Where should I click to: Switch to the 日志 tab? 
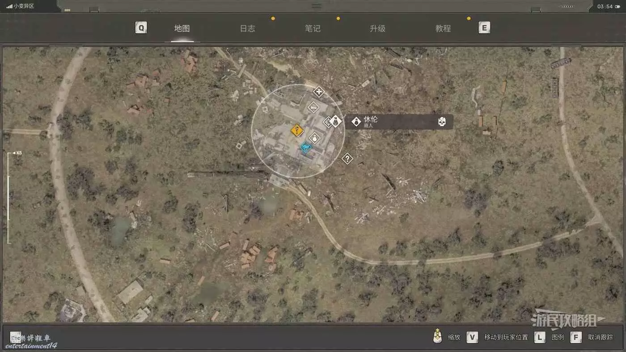click(247, 29)
